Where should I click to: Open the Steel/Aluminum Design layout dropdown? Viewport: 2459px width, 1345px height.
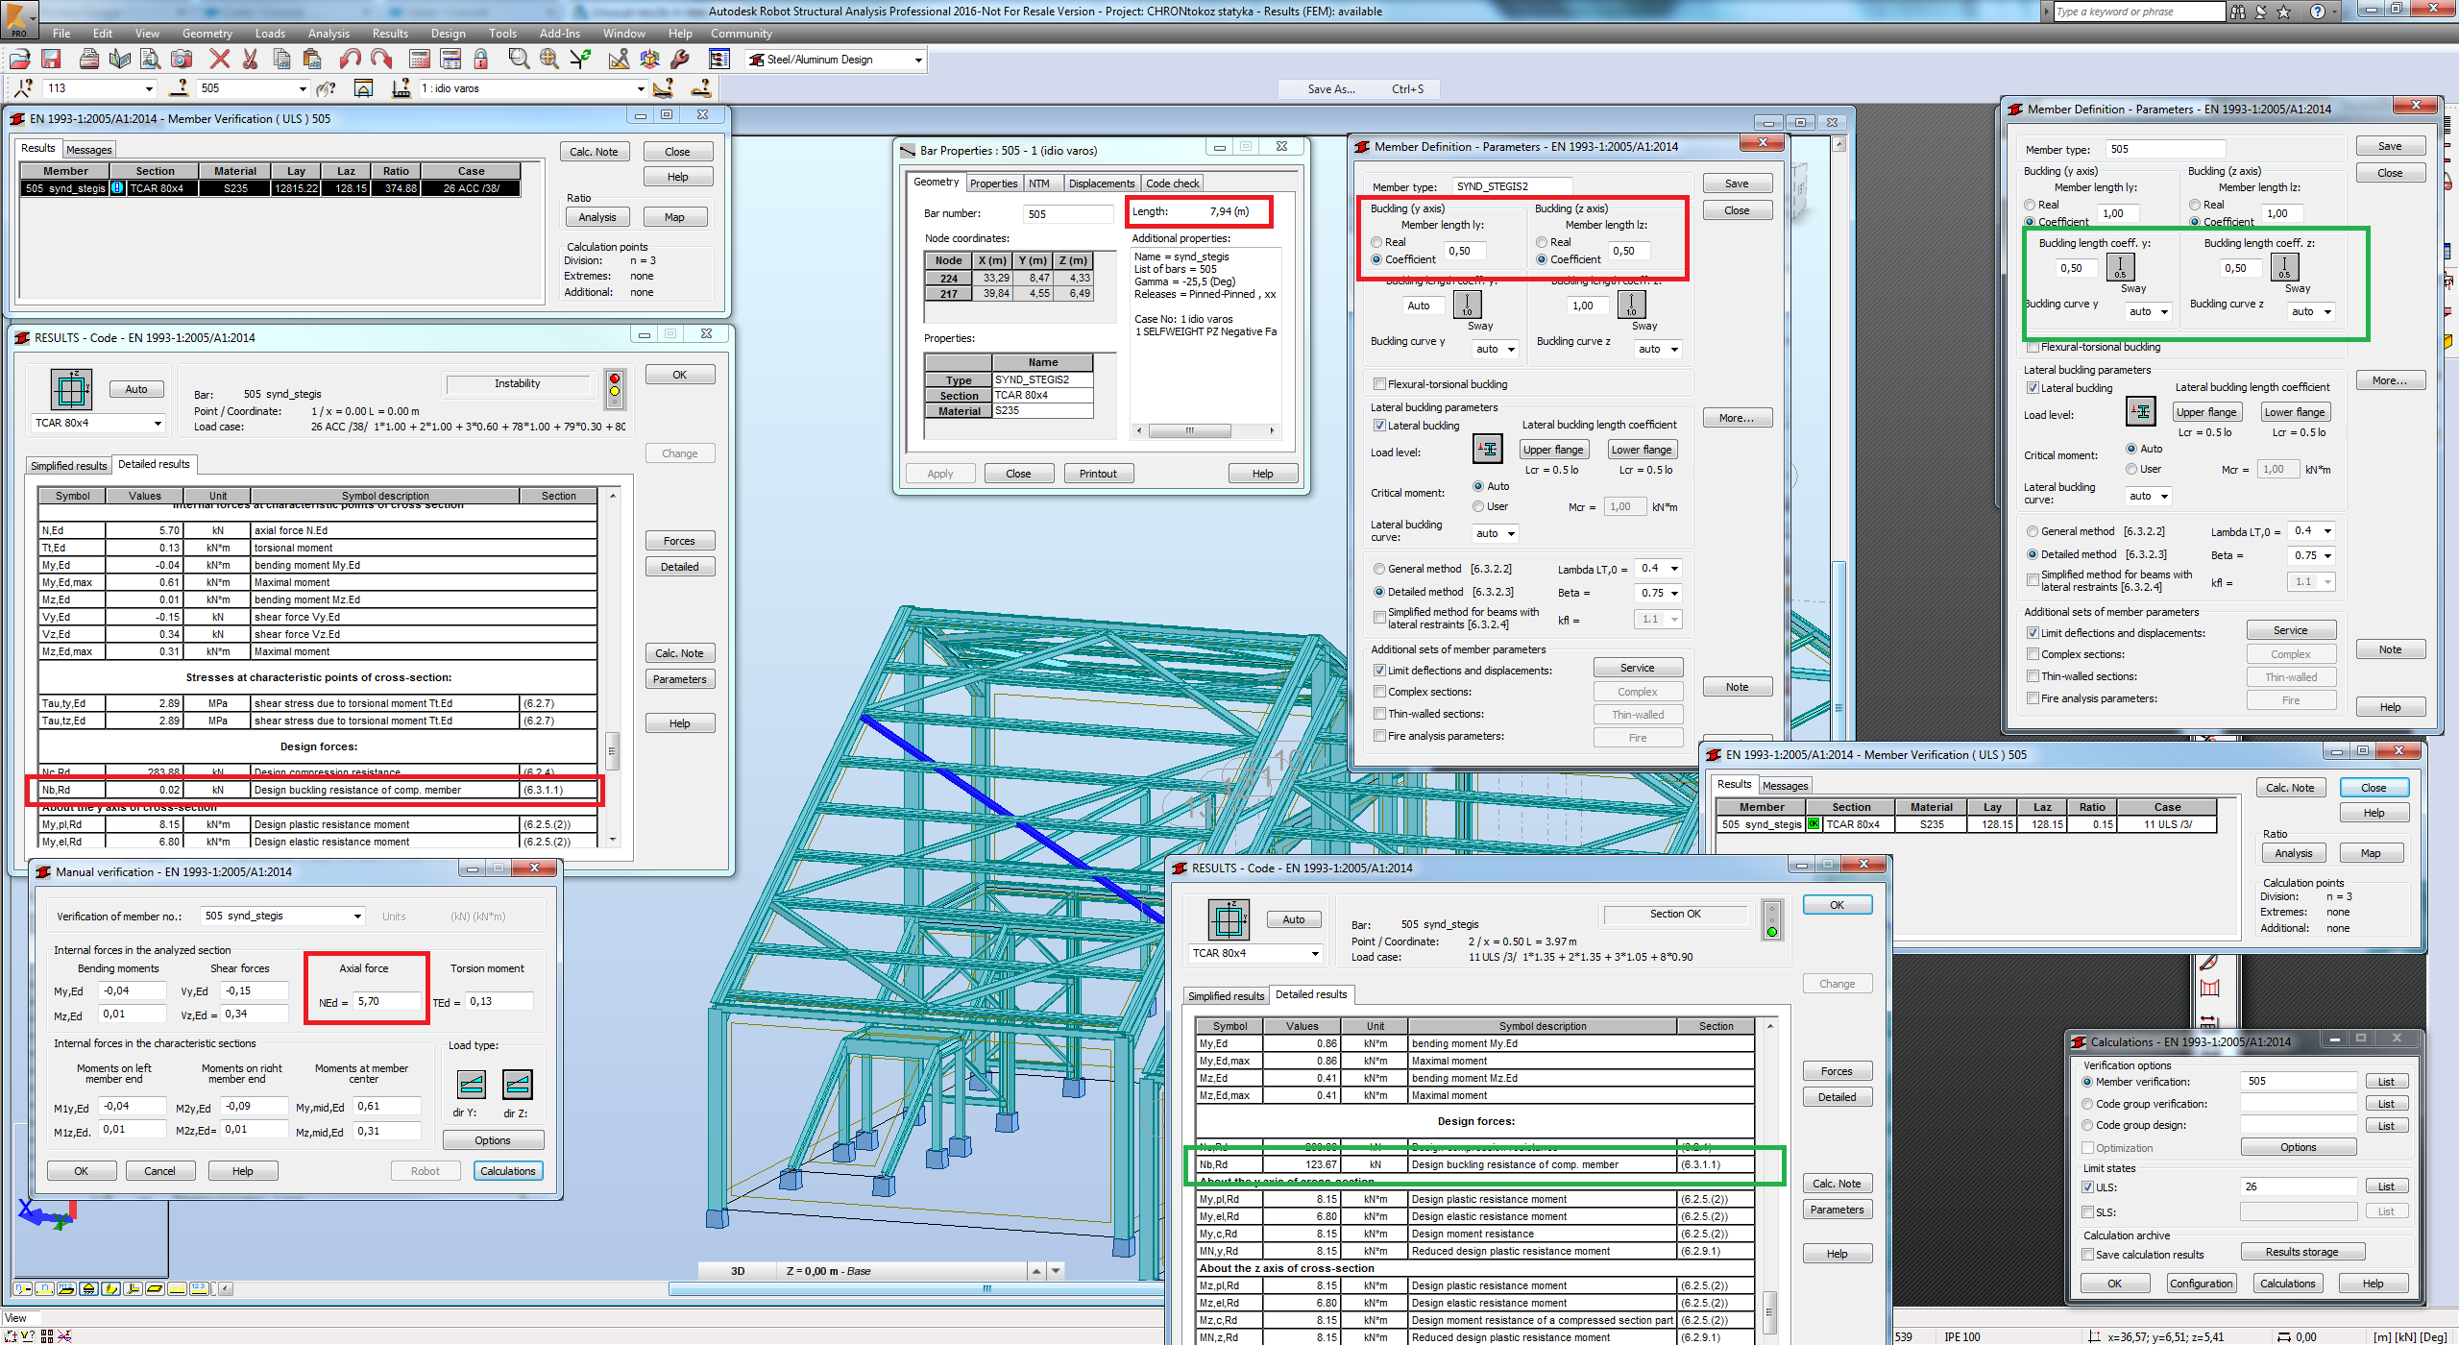918,60
